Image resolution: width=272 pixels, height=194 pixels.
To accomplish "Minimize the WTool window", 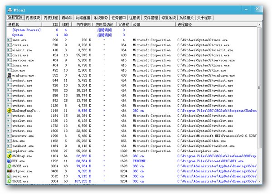I will (x=246, y=9).
